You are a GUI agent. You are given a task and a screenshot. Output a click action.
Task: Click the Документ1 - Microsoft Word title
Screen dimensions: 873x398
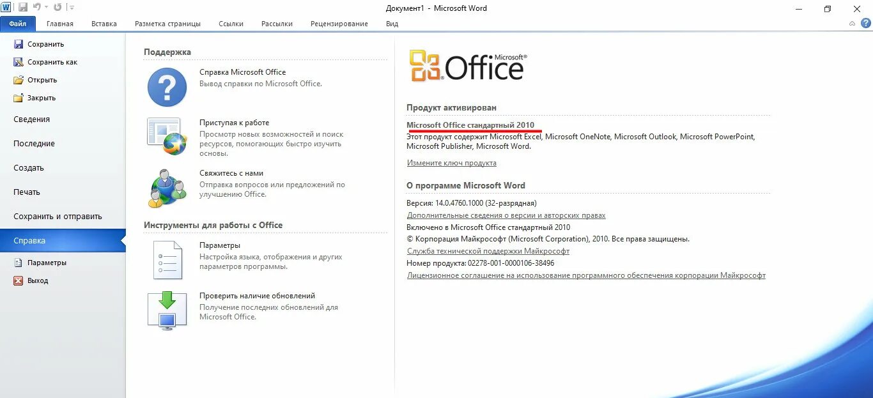tap(436, 8)
